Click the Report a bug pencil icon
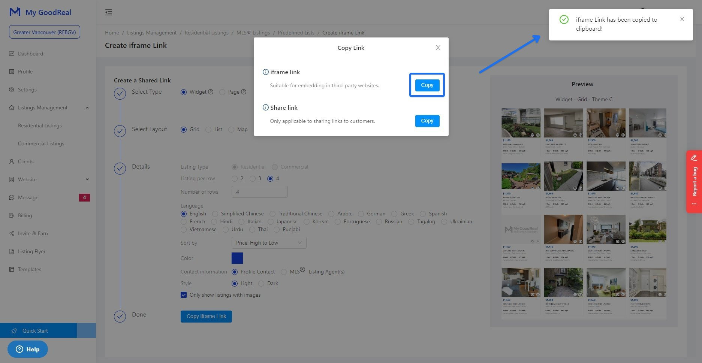The image size is (702, 363). [x=694, y=158]
